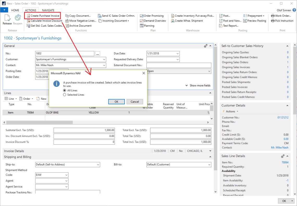Click Create Whse. Shipment
Image resolution: width=297 pixels, height=206 pixels.
click(x=187, y=21)
